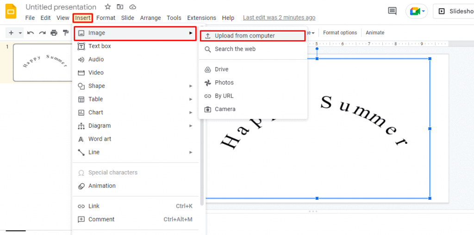Choose Chart menu entry

136,112
